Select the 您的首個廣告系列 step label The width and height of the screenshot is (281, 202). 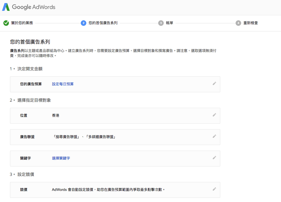coord(103,23)
